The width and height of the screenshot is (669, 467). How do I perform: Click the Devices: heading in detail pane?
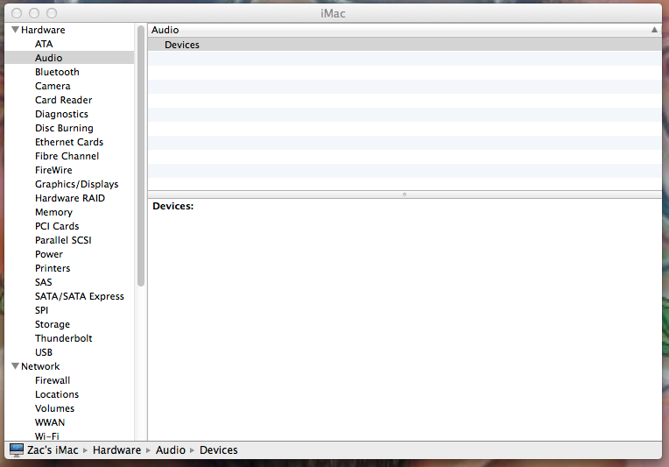coord(173,206)
